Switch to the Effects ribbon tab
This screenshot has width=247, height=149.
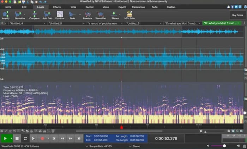57,7
